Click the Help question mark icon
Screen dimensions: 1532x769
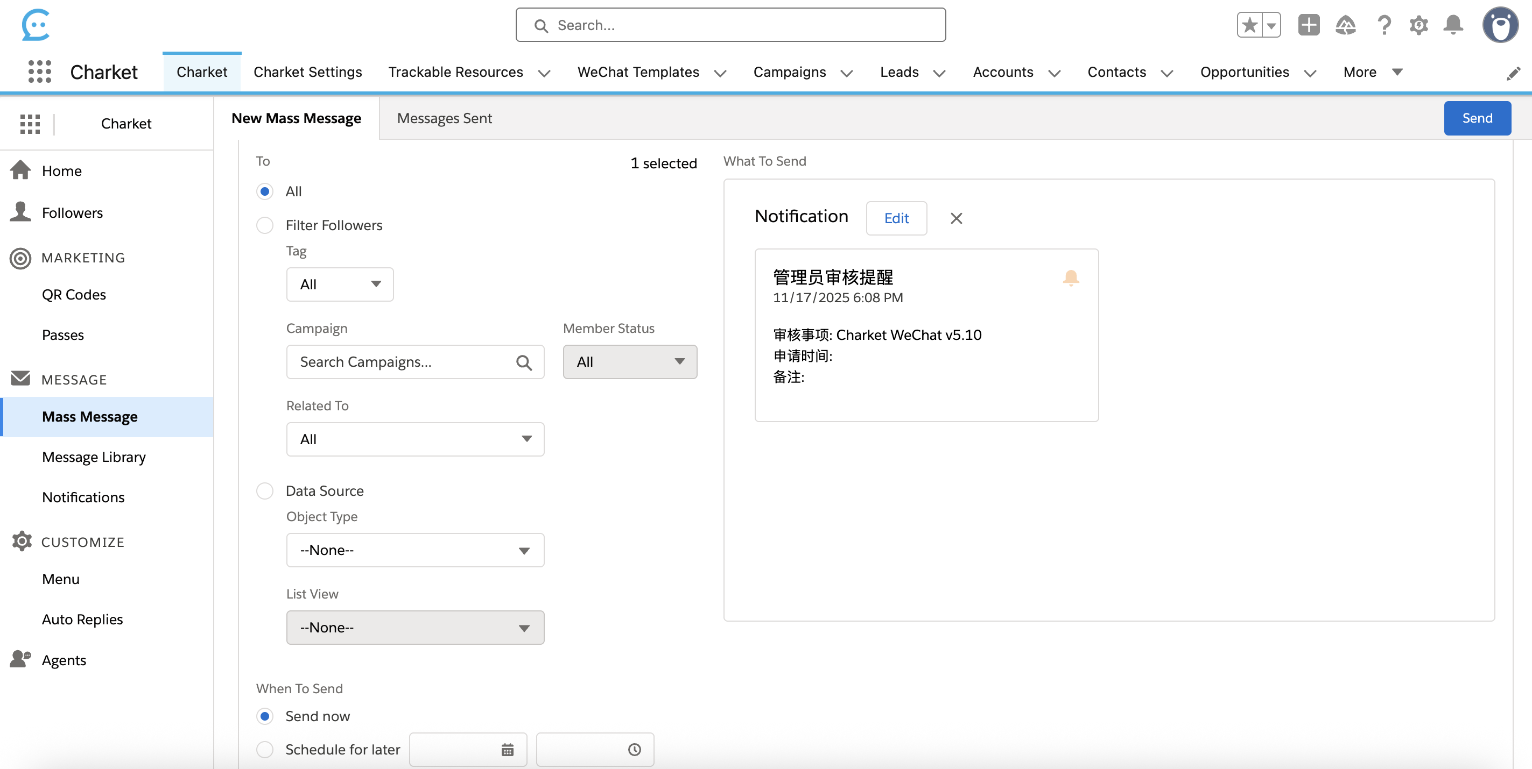[1384, 25]
